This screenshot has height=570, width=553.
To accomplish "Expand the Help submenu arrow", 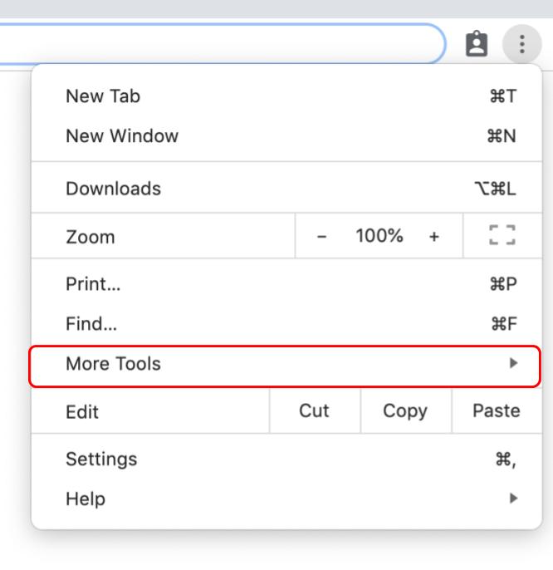I will click(x=513, y=498).
